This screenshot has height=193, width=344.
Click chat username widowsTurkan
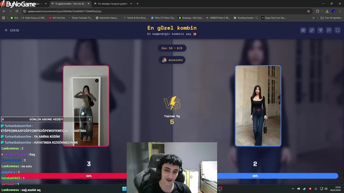tap(16, 154)
